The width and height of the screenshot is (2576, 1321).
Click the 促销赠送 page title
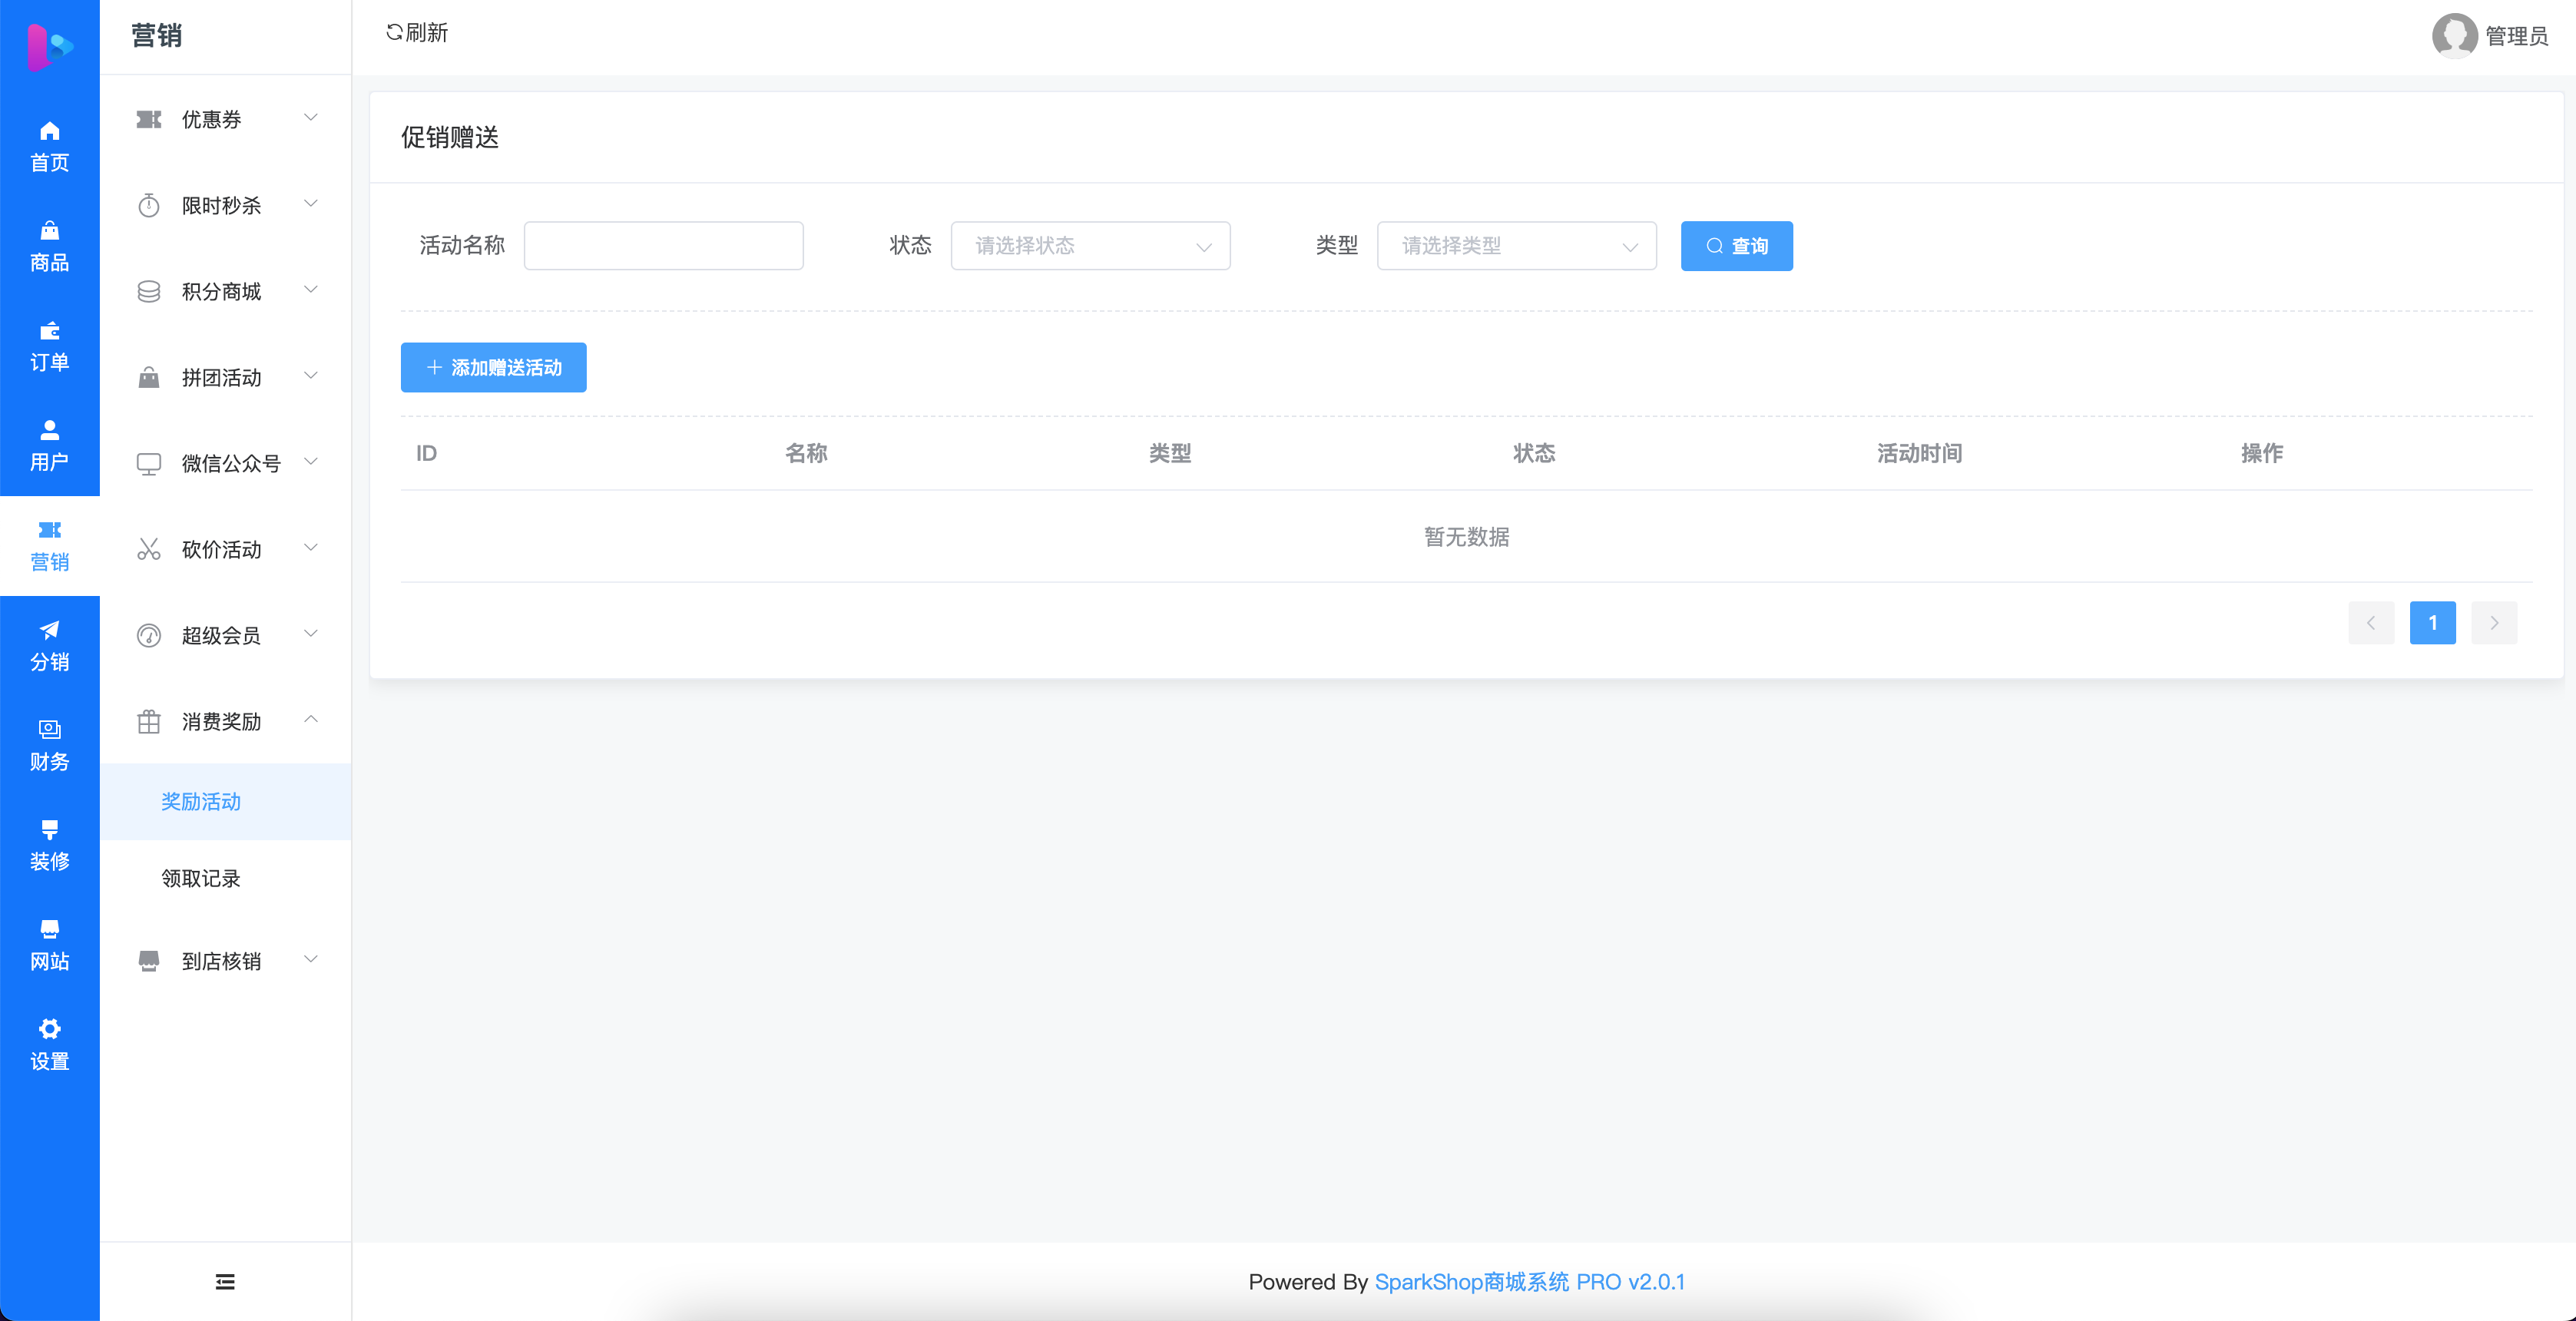pyautogui.click(x=450, y=138)
